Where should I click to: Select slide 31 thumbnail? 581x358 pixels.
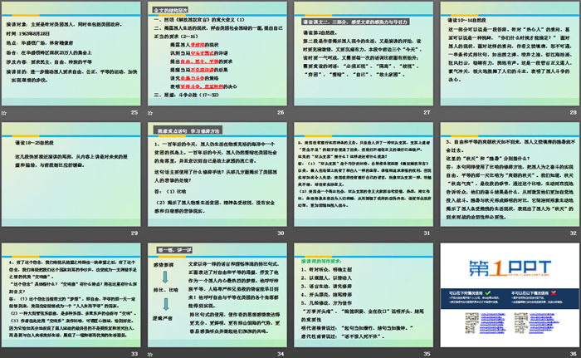pyautogui.click(x=364, y=174)
